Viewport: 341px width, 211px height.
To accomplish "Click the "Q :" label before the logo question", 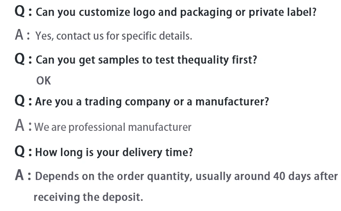I will click(x=23, y=12).
